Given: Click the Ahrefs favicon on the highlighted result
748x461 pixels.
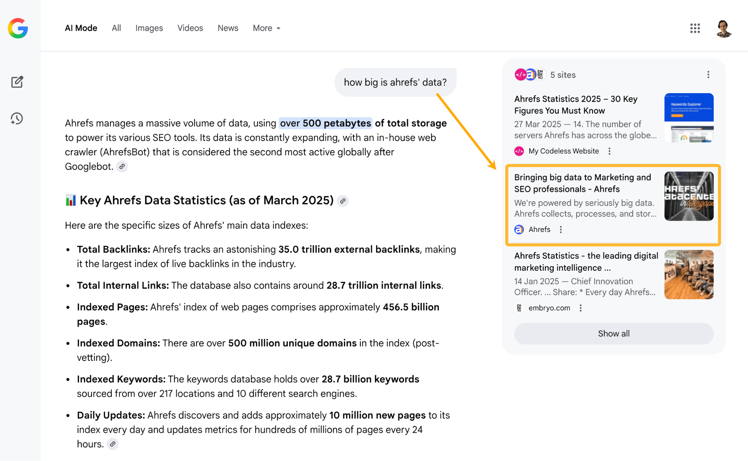Looking at the screenshot, I should (519, 229).
